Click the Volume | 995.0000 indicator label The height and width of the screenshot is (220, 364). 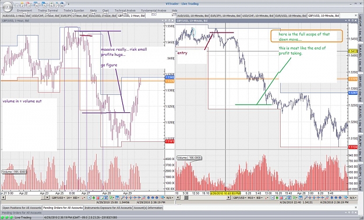(x=14, y=172)
